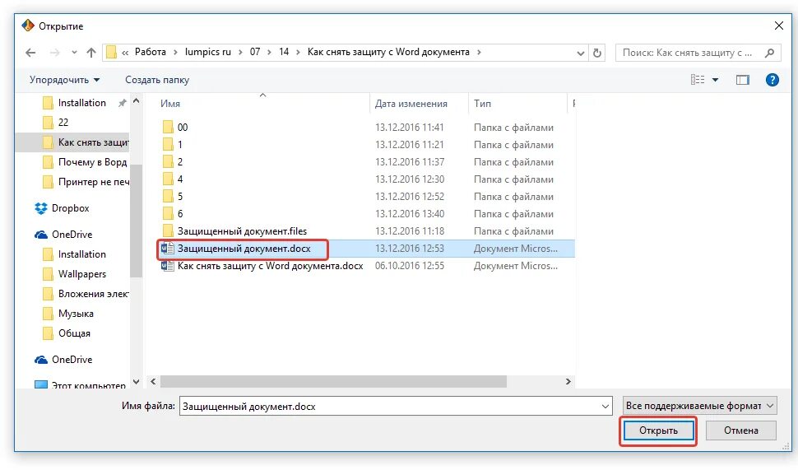Open recent locations dropdown arrow

click(74, 53)
